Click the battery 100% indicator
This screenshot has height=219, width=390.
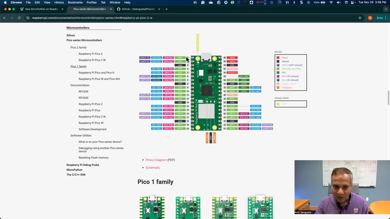320,2
